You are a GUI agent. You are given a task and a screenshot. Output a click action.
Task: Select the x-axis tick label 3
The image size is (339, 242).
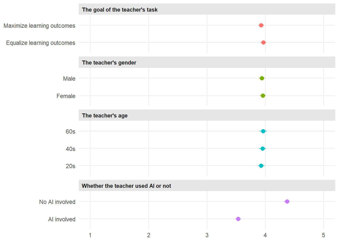(207, 235)
